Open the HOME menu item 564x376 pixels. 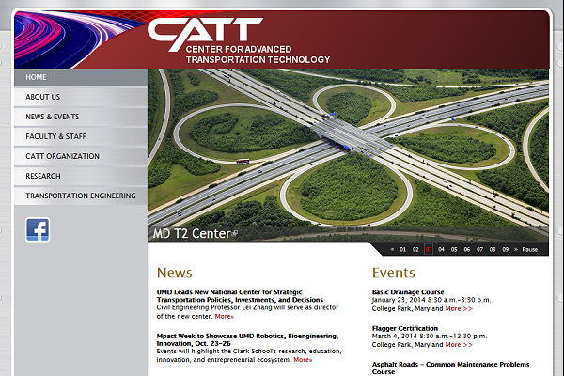[x=81, y=77]
